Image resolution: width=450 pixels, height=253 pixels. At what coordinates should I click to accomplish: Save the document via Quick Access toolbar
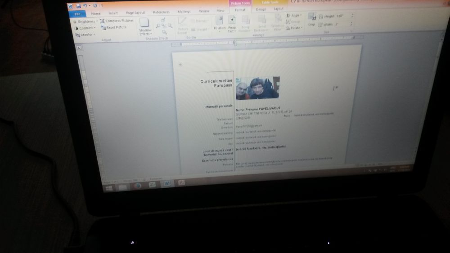click(78, 6)
